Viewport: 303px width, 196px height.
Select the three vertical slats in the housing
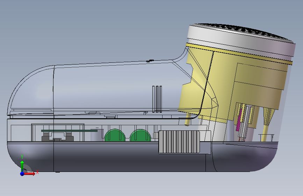click(x=157, y=99)
